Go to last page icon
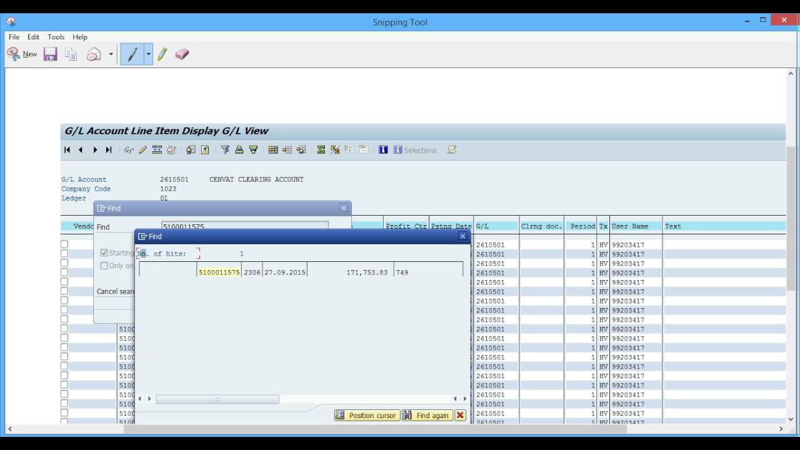Image resolution: width=800 pixels, height=450 pixels. [x=109, y=150]
